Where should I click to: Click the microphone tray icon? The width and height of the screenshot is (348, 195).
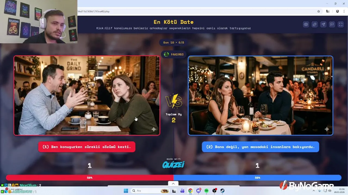319,191
